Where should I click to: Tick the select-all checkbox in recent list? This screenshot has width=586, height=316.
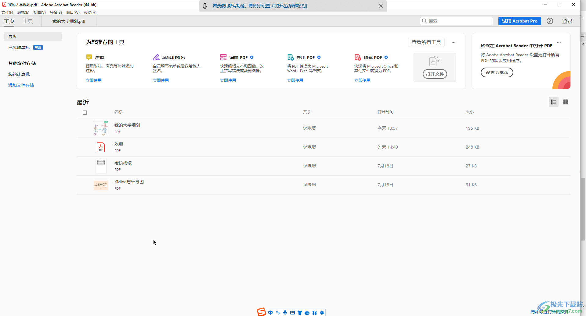coord(85,113)
